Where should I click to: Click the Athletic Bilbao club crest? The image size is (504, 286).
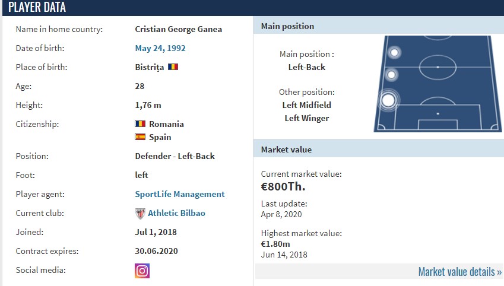(140, 213)
